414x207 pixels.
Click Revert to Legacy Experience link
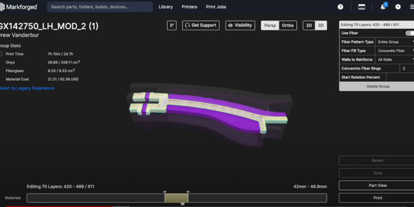point(26,88)
